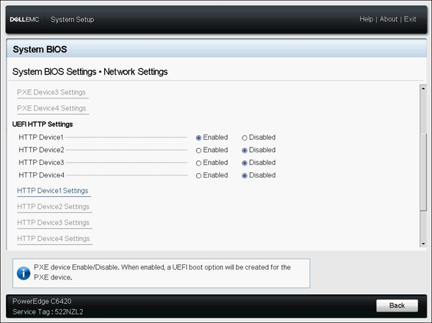Open HTTP Device2 Settings link
Viewport: 432px width, 323px height.
(x=53, y=207)
